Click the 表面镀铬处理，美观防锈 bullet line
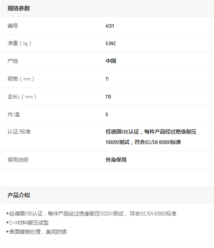This screenshot has width=214, height=248. 36,232
